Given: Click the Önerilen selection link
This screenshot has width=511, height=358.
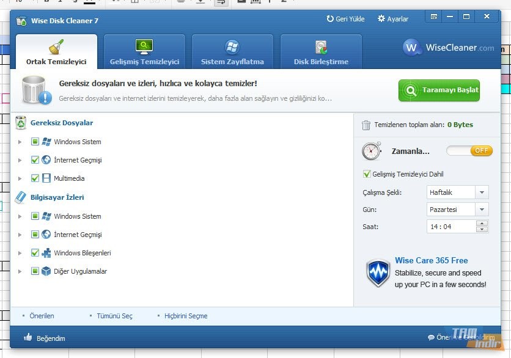Looking at the screenshot, I should (x=42, y=316).
